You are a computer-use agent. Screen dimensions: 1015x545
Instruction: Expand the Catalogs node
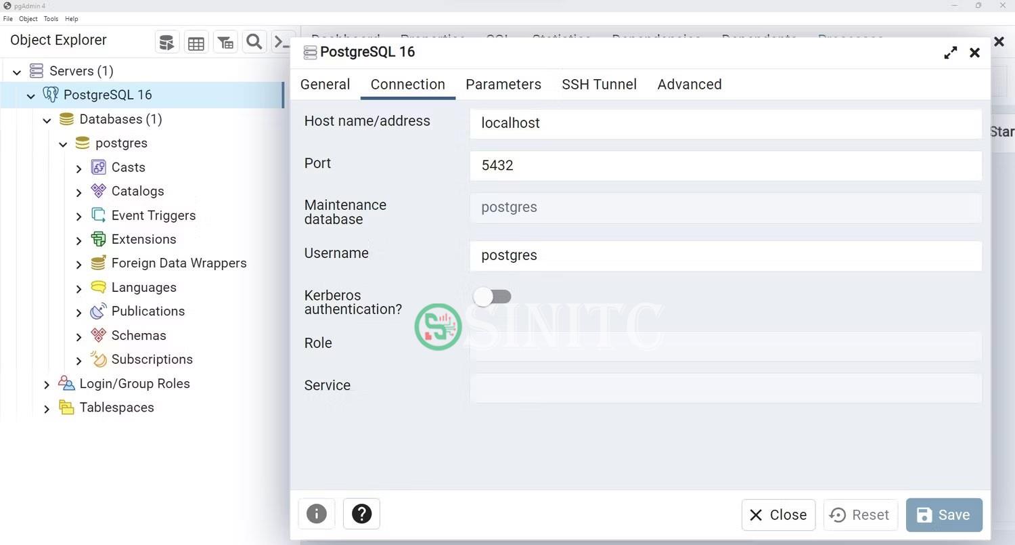pyautogui.click(x=79, y=192)
